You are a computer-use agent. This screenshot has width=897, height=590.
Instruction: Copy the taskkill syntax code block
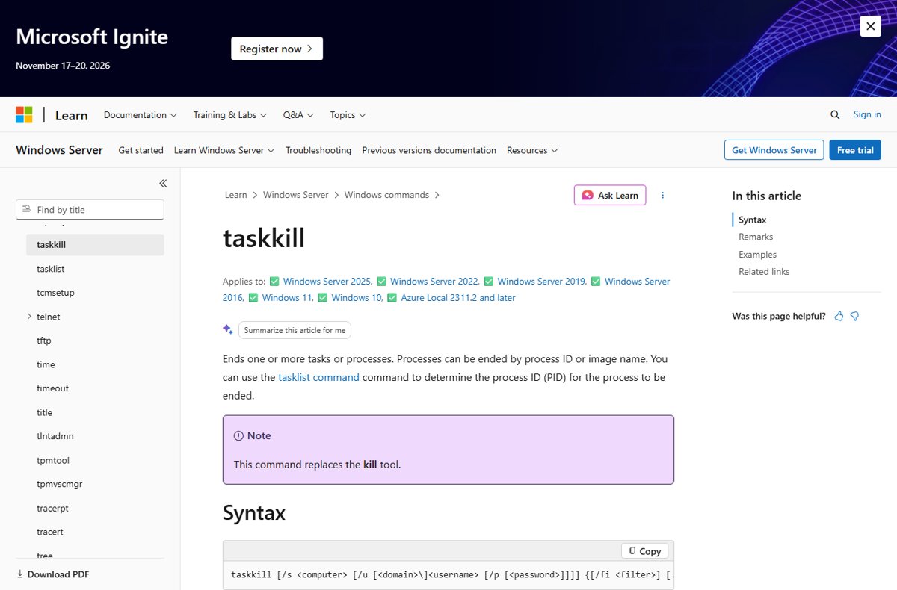click(644, 551)
